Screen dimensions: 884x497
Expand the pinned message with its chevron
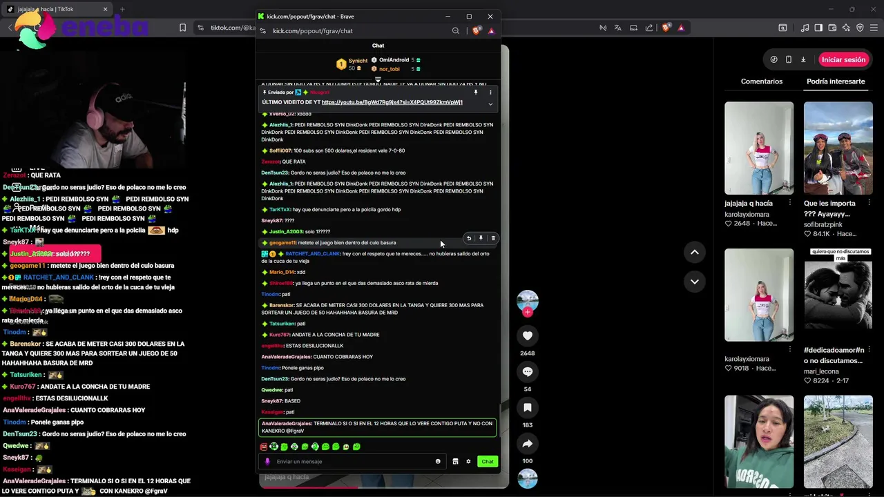490,104
